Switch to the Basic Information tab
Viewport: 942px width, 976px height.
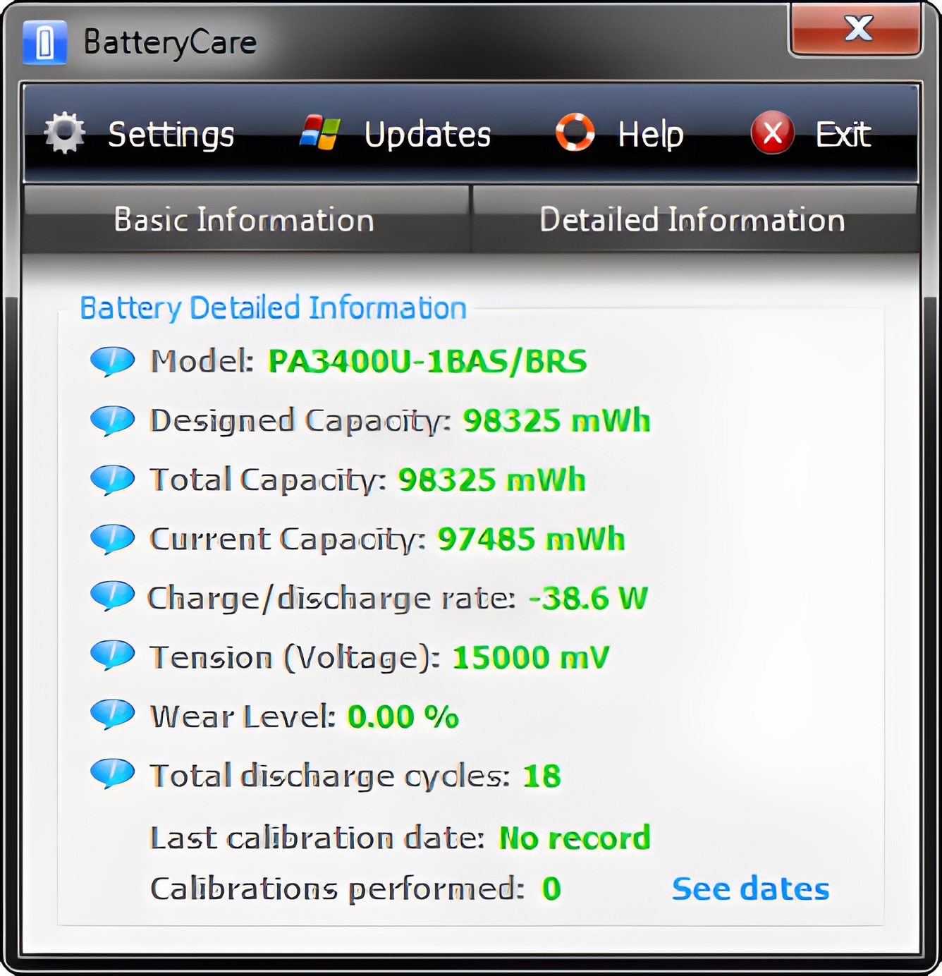245,220
